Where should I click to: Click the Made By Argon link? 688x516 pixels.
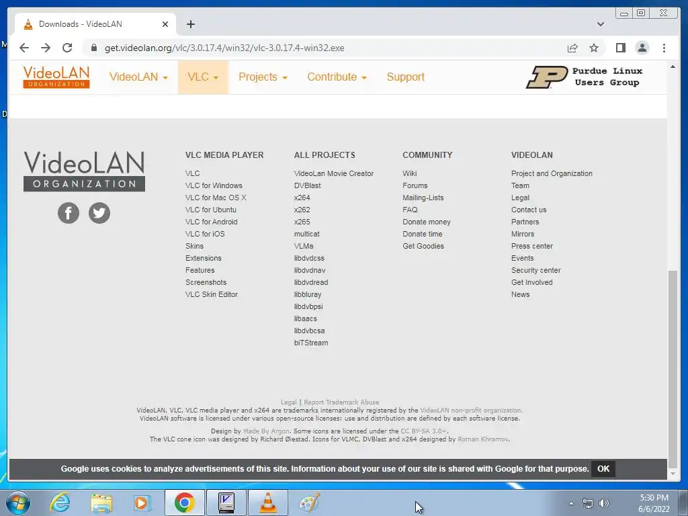click(x=266, y=431)
